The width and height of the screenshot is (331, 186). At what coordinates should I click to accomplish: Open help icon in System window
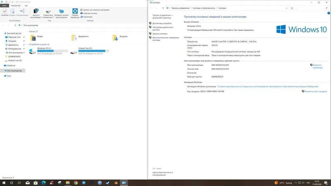[x=329, y=13]
